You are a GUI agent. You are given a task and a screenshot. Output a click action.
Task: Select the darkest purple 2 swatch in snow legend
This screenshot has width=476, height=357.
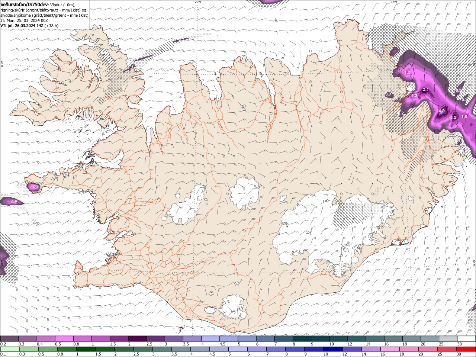click(137, 339)
